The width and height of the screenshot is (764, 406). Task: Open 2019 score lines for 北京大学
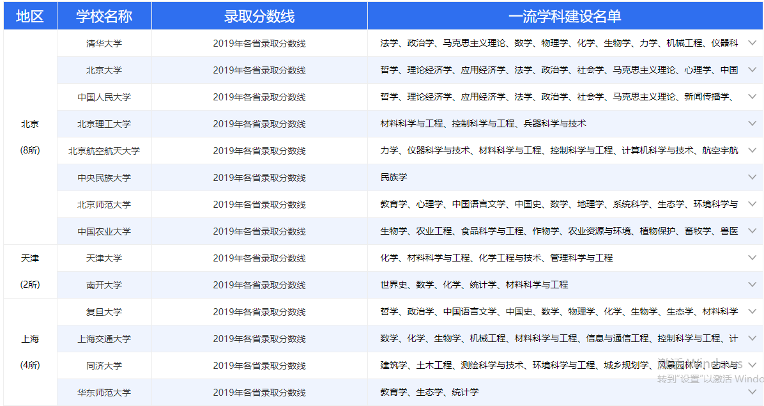point(259,70)
